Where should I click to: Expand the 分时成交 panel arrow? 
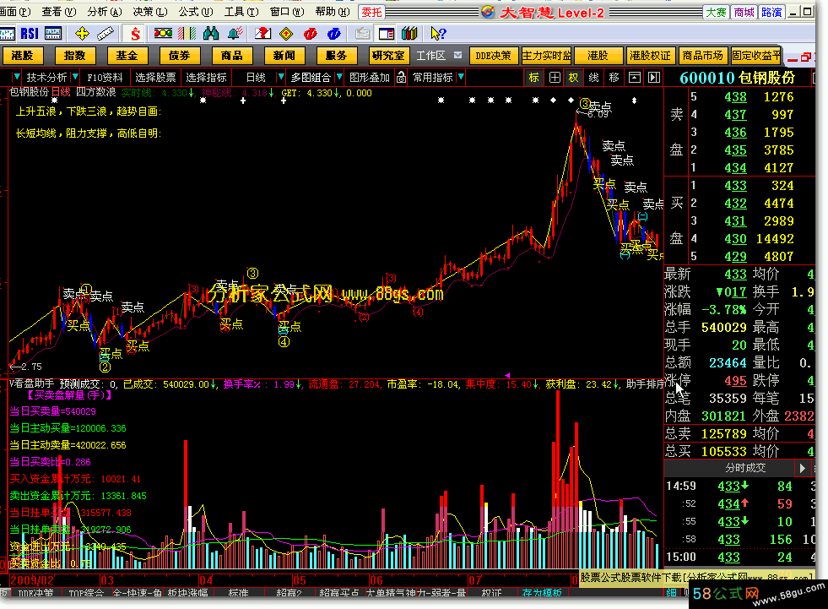[x=802, y=468]
